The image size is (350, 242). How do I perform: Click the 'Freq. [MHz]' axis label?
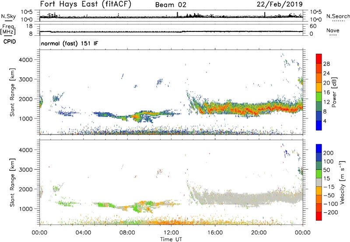[x=8, y=29]
